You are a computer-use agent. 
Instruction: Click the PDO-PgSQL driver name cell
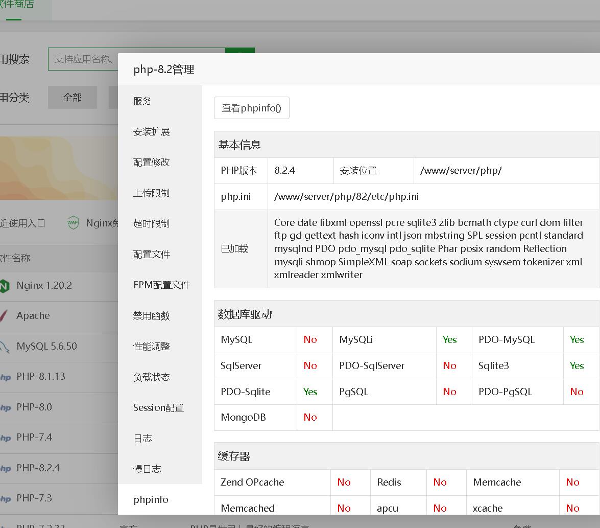(517, 392)
